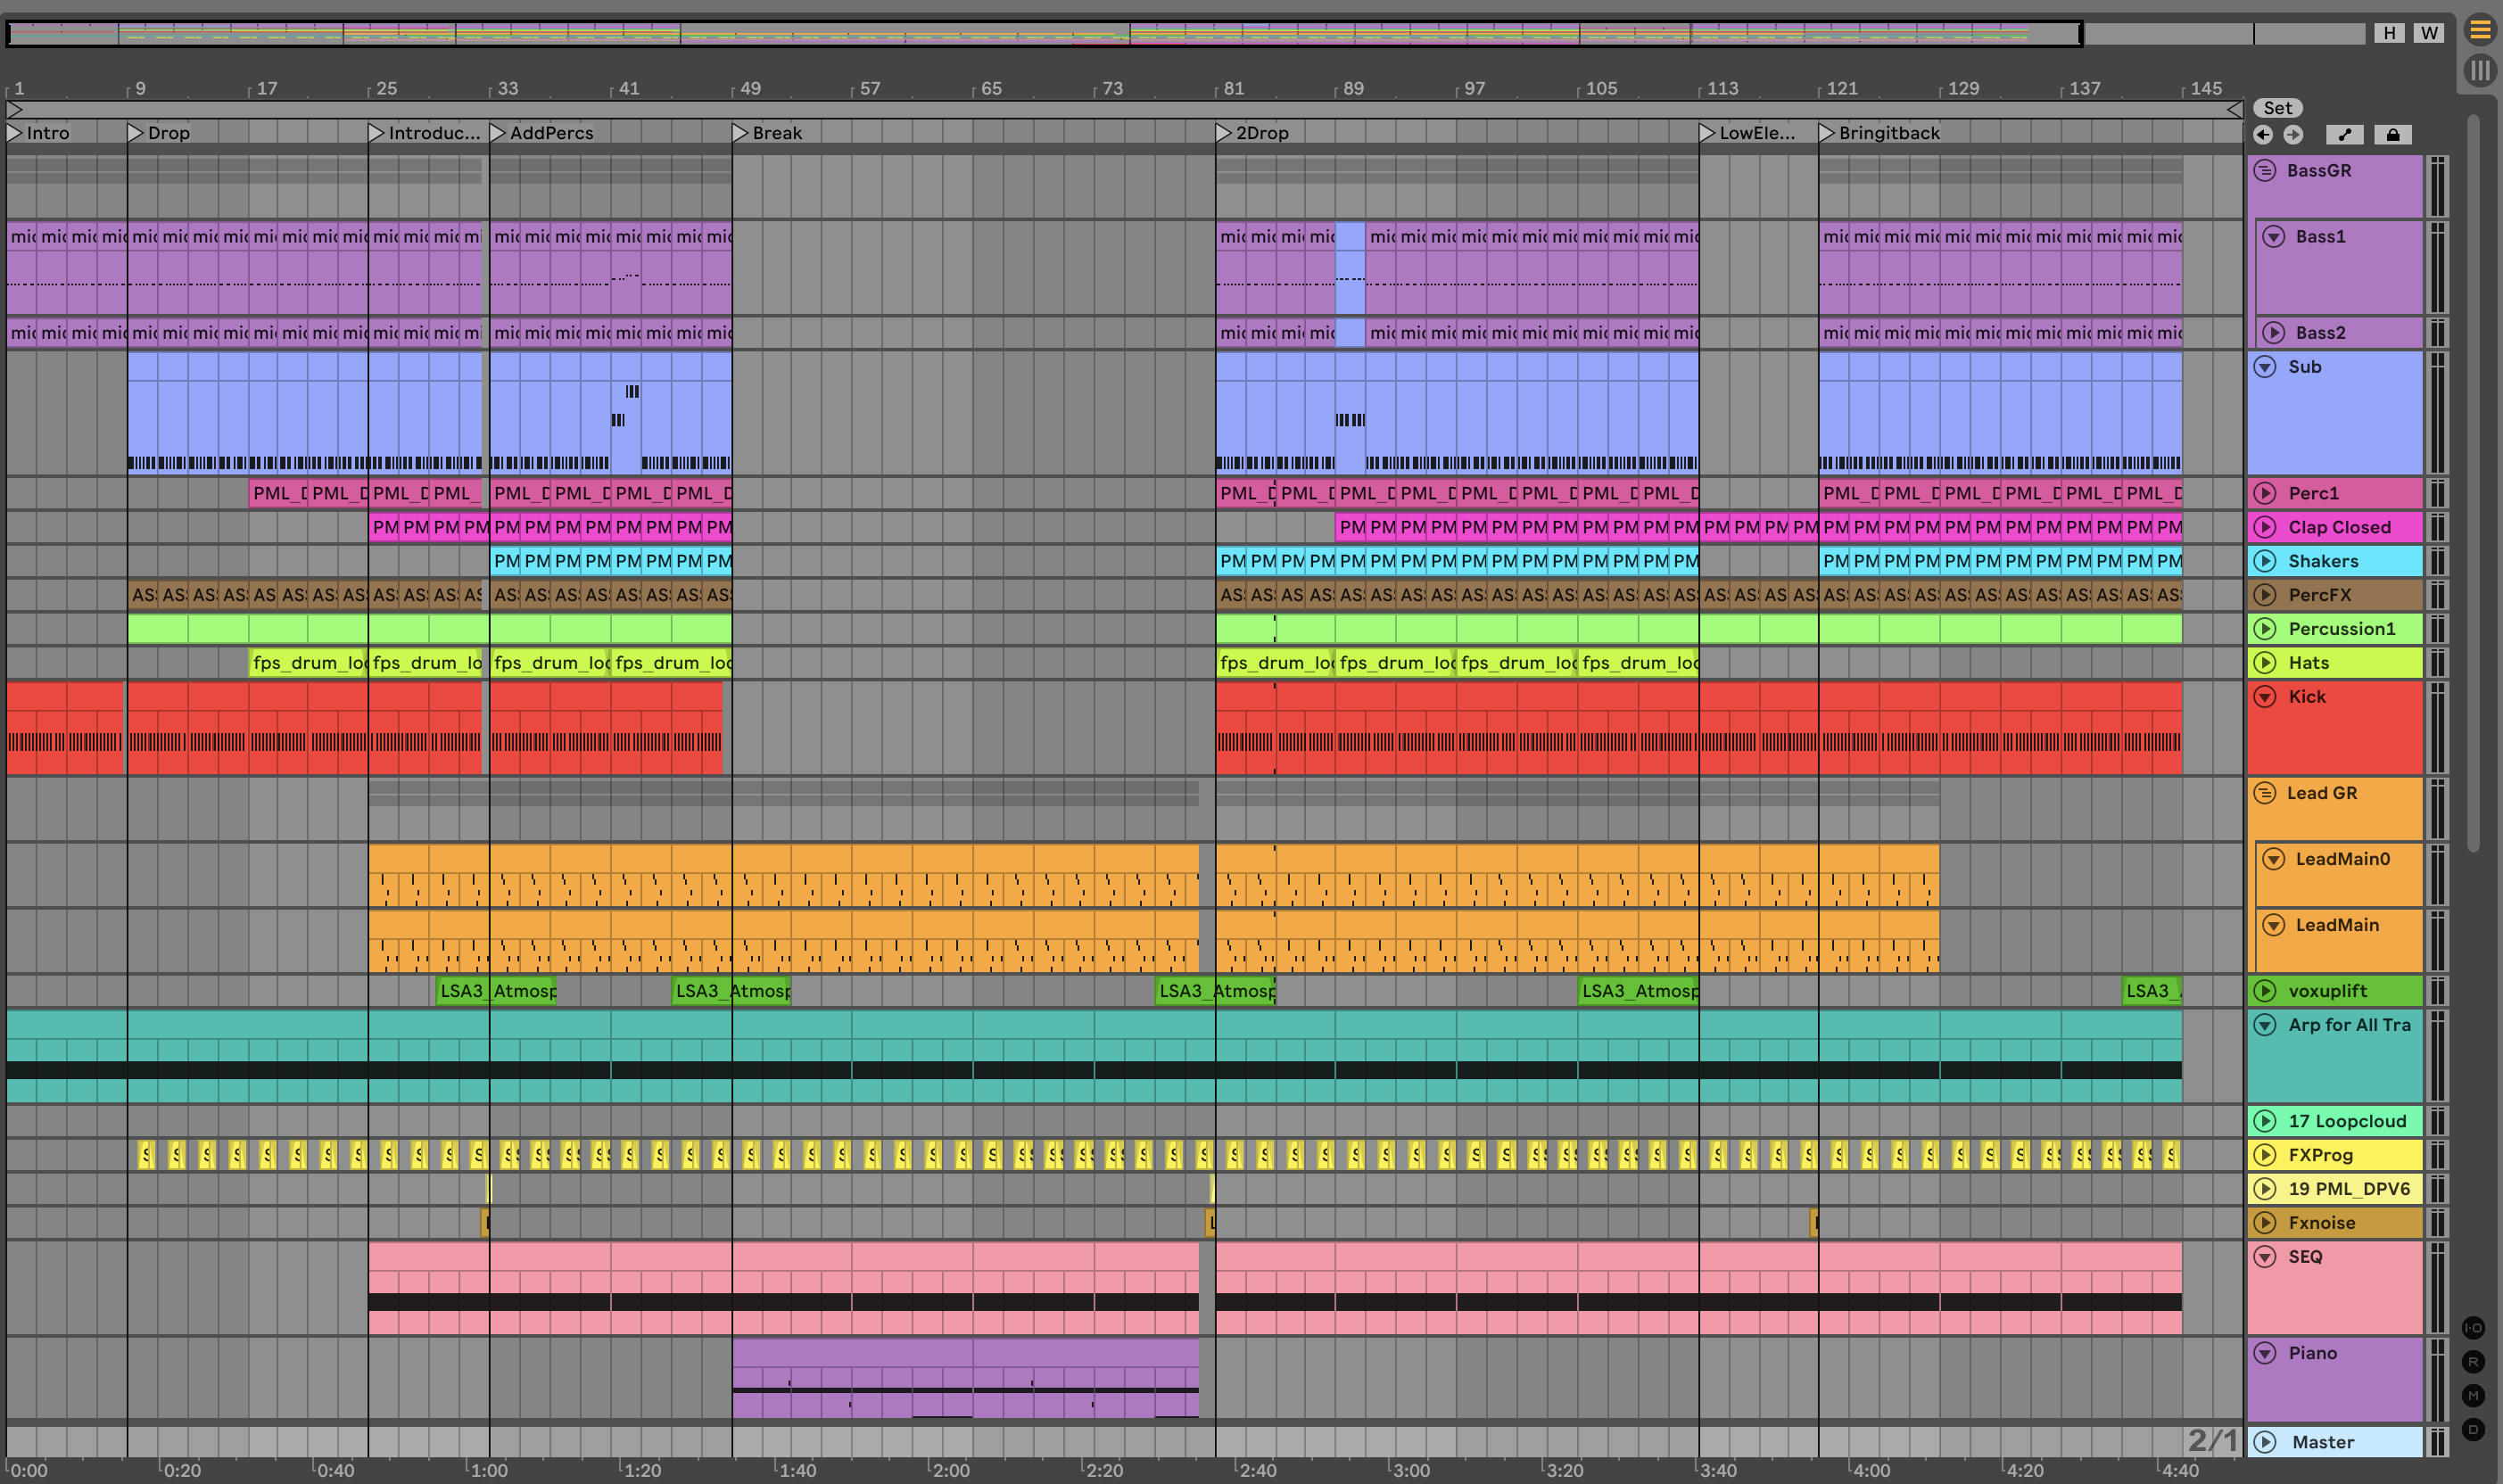
Task: Click the H optimize height button
Action: (2389, 33)
